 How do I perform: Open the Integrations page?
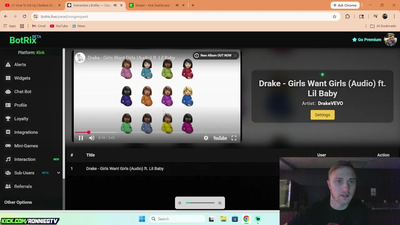click(26, 132)
